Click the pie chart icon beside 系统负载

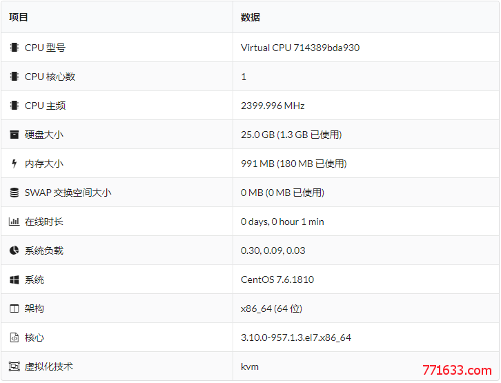[x=14, y=251]
